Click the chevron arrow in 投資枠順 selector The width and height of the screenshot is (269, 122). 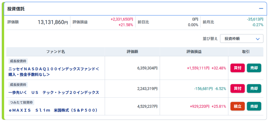click(x=258, y=39)
